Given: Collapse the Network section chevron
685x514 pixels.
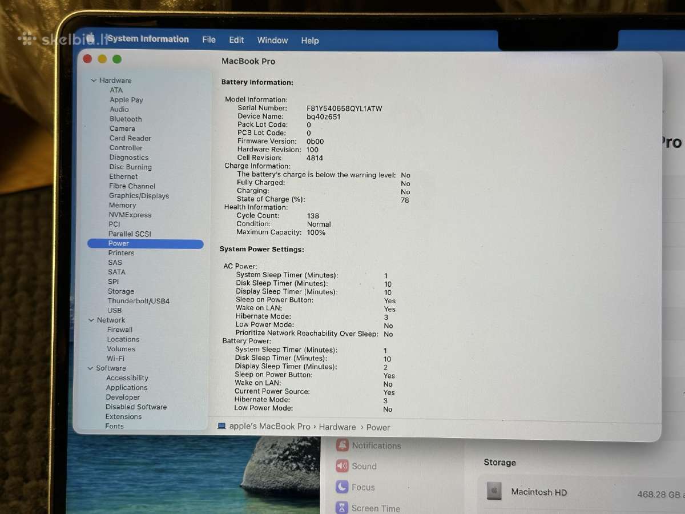Looking at the screenshot, I should (91, 320).
